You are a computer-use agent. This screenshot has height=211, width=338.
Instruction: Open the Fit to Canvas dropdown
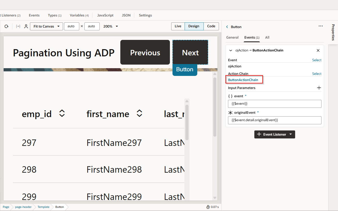46,26
